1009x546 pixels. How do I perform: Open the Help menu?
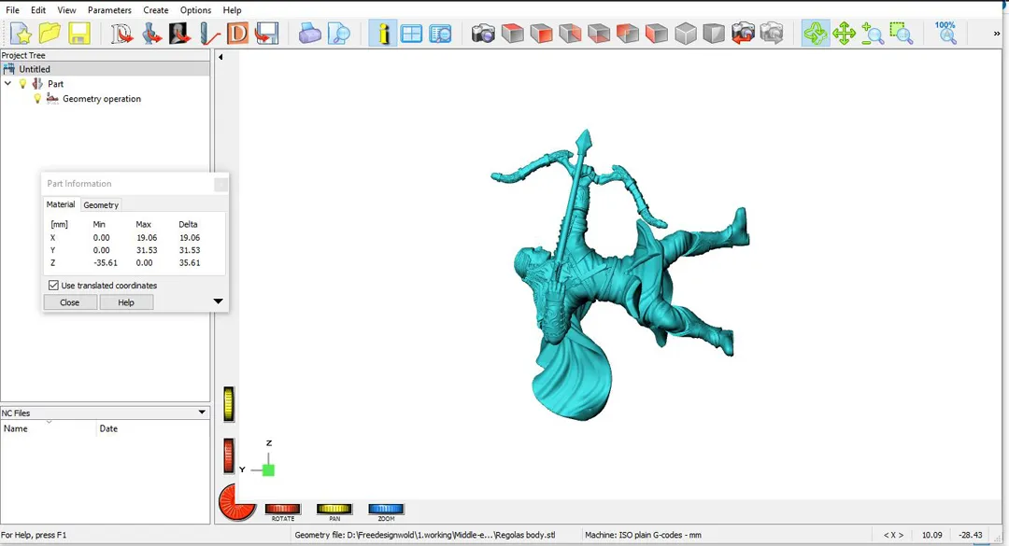232,10
